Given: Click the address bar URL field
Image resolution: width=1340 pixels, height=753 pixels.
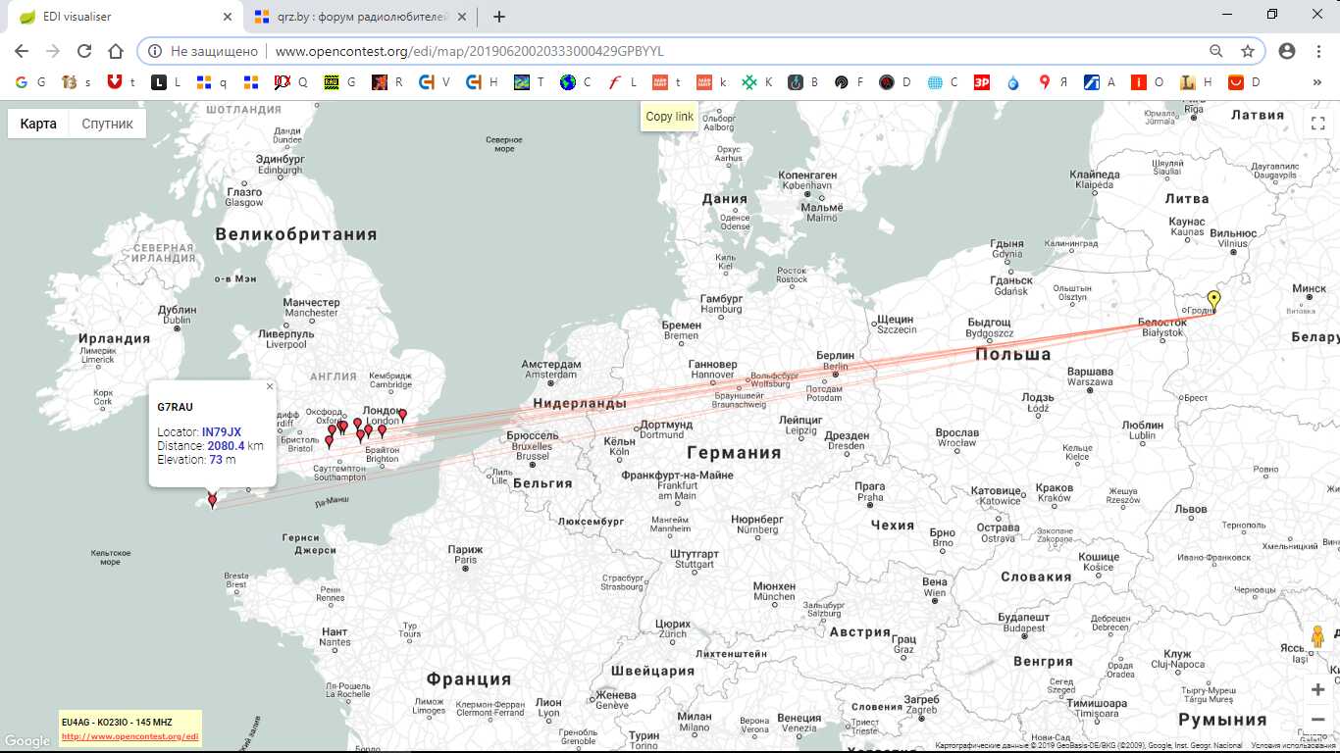Looking at the screenshot, I should tap(687, 51).
